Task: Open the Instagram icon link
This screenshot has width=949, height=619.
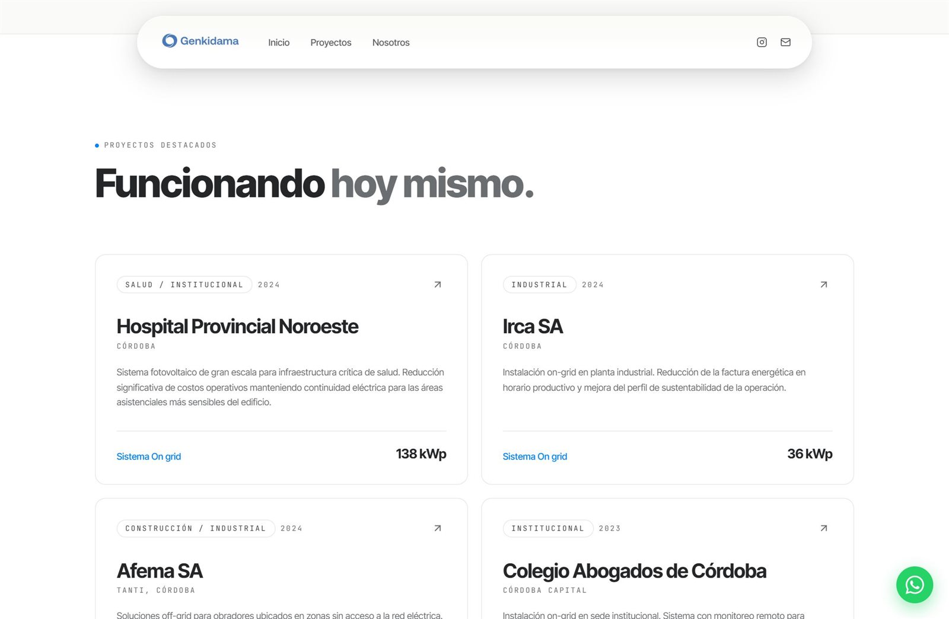Action: [762, 42]
